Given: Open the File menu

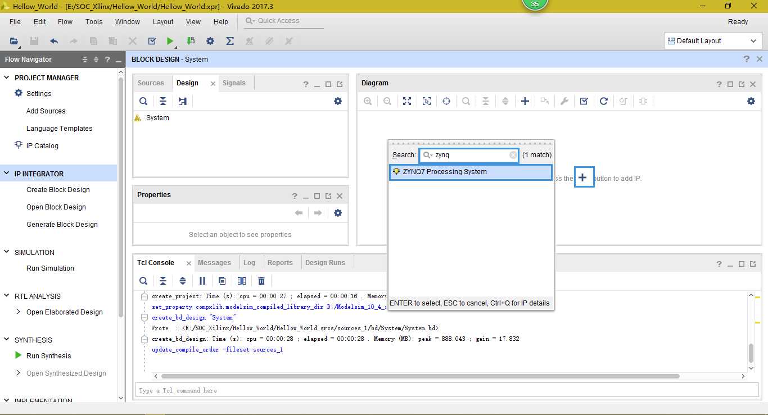Looking at the screenshot, I should 15,22.
